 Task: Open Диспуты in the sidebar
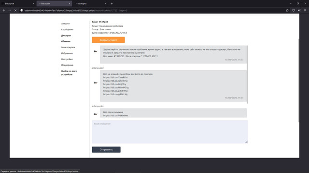(x=66, y=36)
